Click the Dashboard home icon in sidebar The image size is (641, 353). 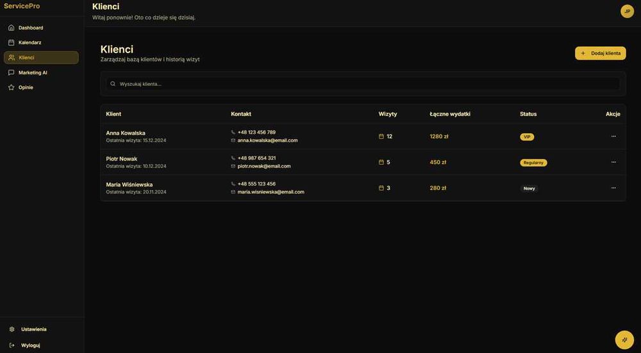pos(12,28)
